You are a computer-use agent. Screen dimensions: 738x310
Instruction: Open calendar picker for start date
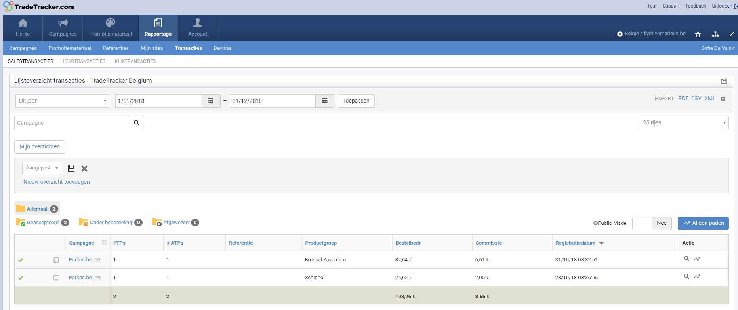click(211, 101)
